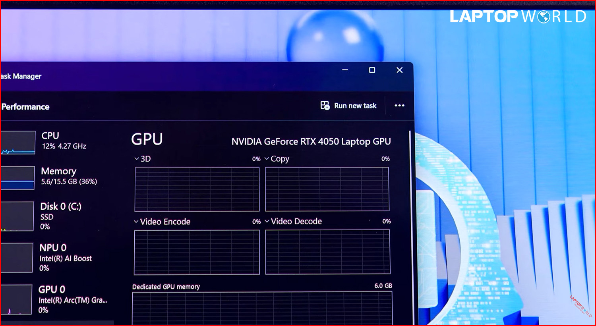Open the Video Decode engine dropdown
This screenshot has height=326, width=596.
267,221
